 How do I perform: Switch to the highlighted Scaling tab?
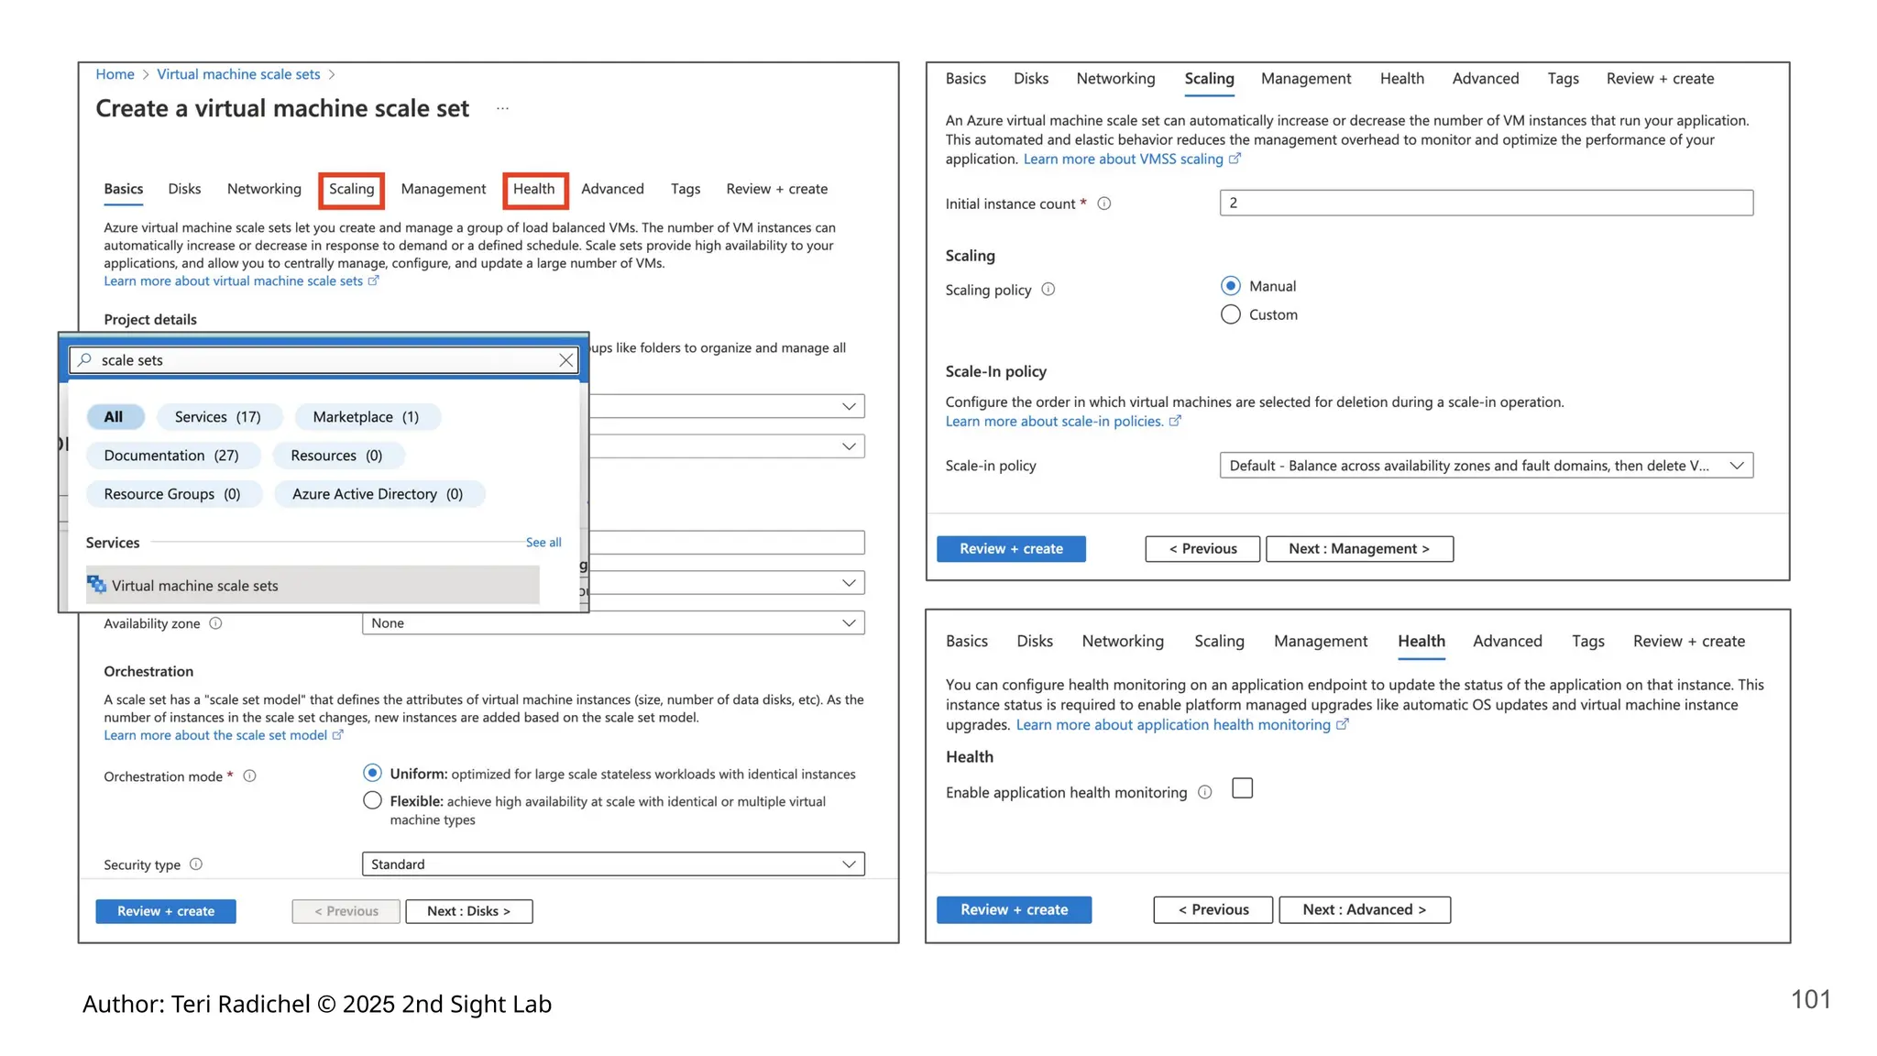[x=351, y=189]
